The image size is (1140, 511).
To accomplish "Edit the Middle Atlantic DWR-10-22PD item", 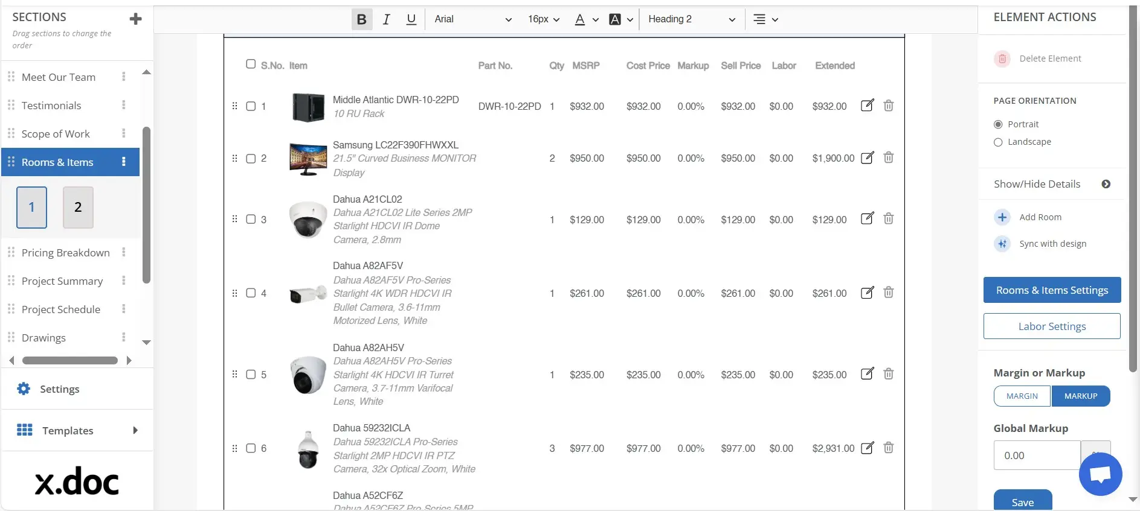I will tap(867, 106).
